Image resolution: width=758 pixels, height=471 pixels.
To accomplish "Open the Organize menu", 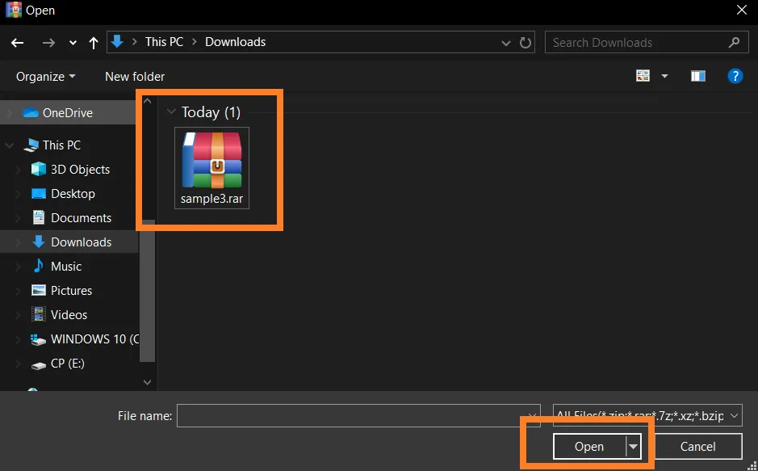I will click(45, 77).
